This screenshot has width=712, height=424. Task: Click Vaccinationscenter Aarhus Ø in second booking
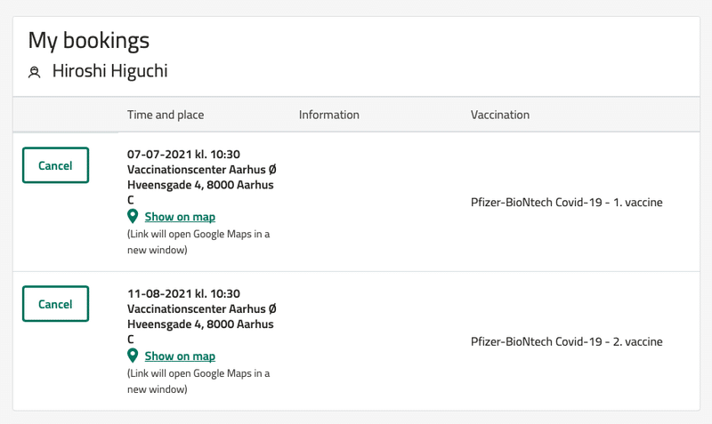click(202, 308)
